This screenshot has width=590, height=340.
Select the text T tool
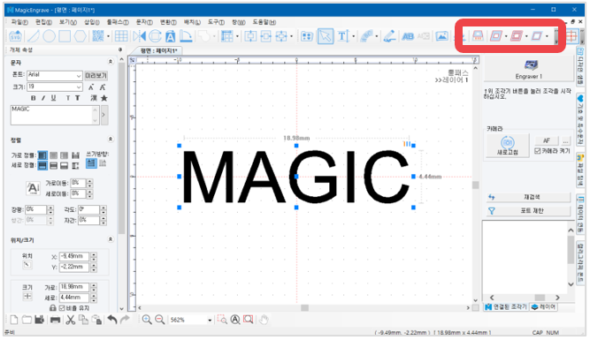(x=342, y=36)
